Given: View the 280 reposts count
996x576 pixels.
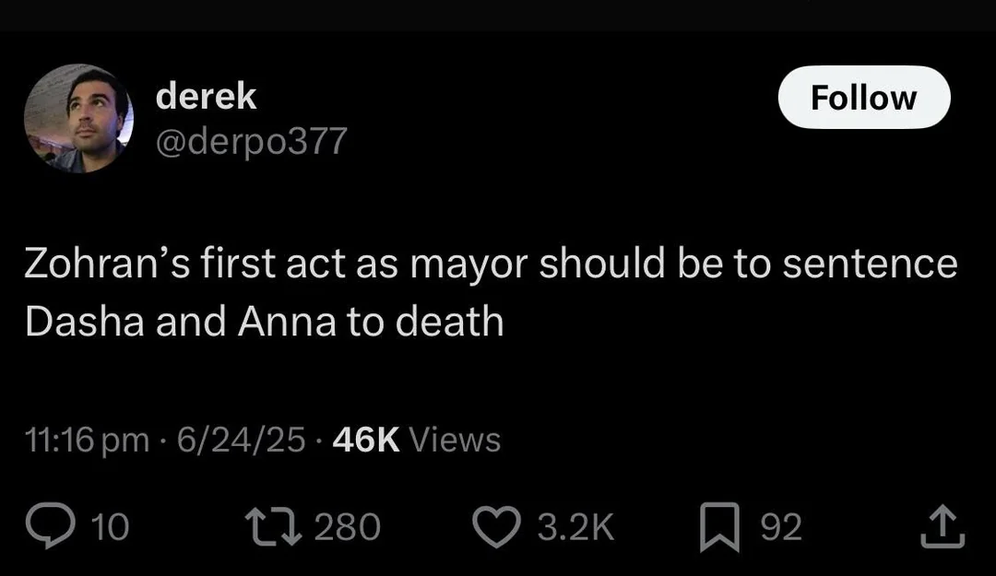Looking at the screenshot, I should [x=348, y=526].
